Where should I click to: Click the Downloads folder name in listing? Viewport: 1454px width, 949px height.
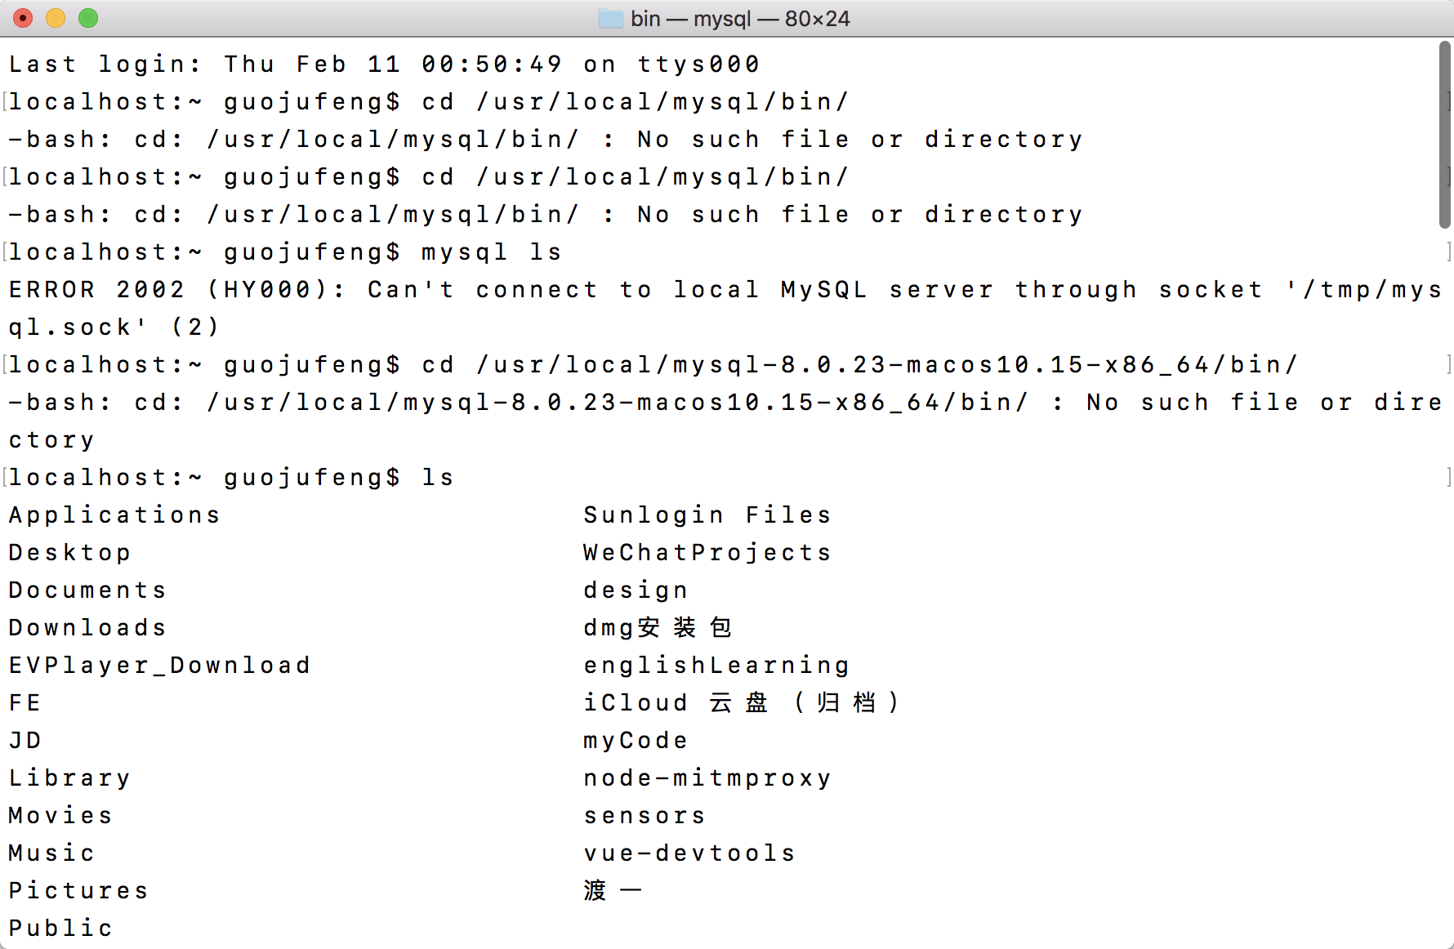click(x=87, y=627)
